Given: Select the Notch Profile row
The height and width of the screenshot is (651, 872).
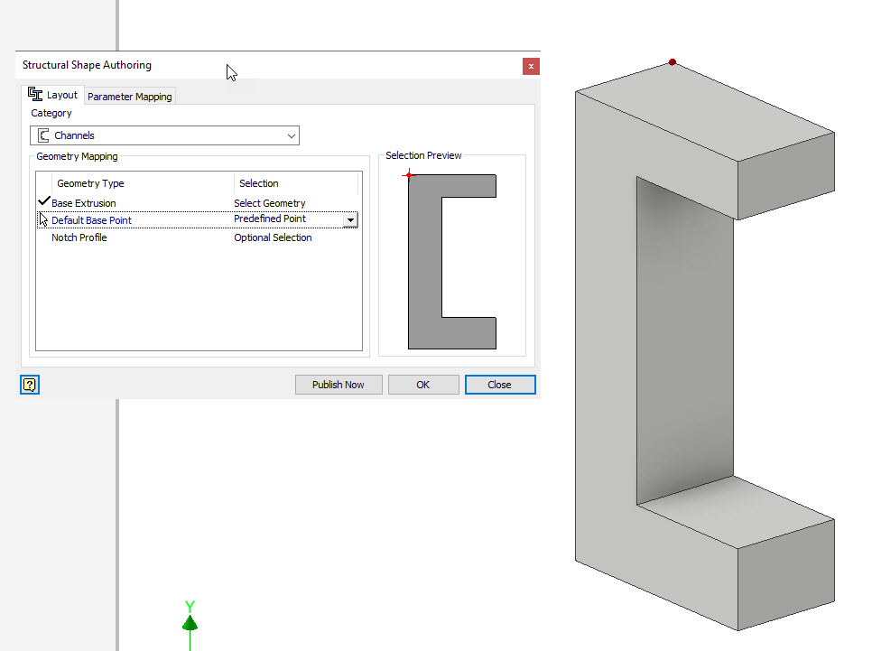Looking at the screenshot, I should pyautogui.click(x=198, y=237).
